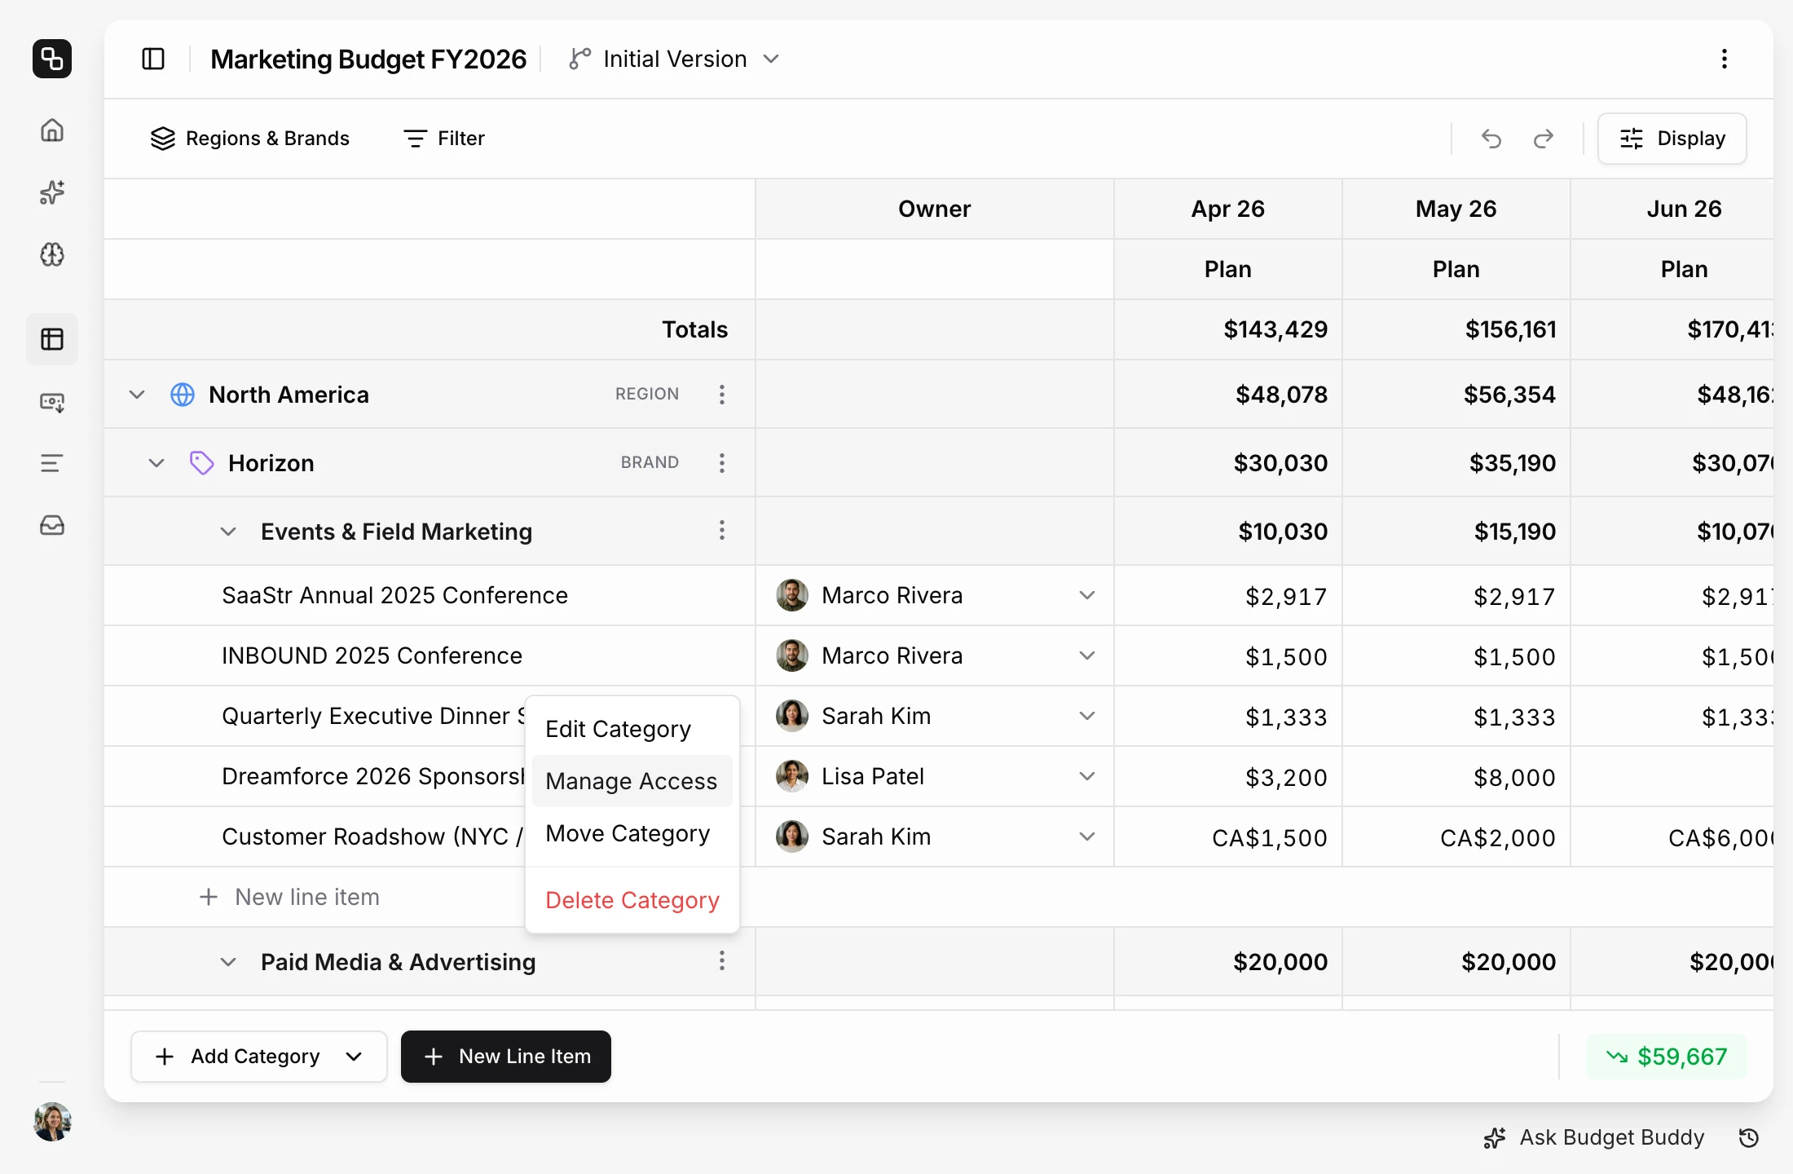
Task: Click Customer Roadshow CA$2,000 cell
Action: [x=1456, y=837]
